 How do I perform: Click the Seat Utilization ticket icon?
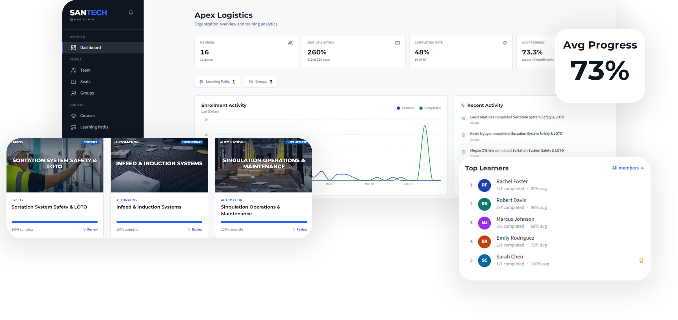click(397, 43)
